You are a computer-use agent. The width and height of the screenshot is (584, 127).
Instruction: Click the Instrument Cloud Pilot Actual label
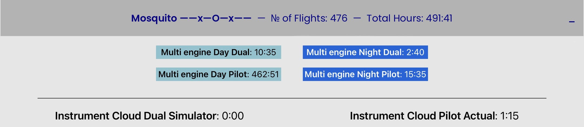pos(423,116)
